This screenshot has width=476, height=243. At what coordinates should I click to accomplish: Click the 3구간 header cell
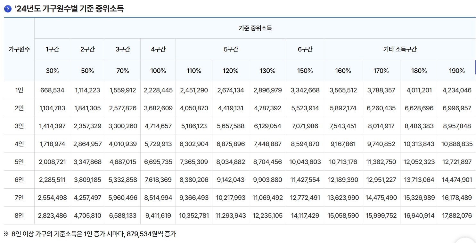[x=123, y=49]
